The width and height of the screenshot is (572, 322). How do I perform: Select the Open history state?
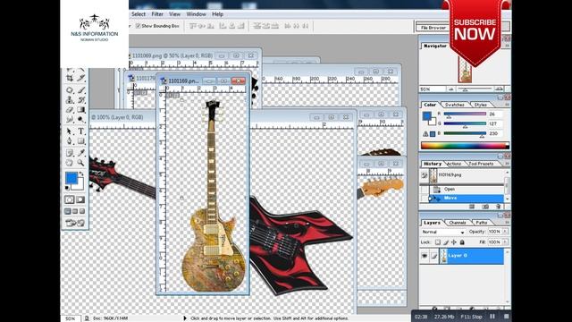click(x=467, y=189)
